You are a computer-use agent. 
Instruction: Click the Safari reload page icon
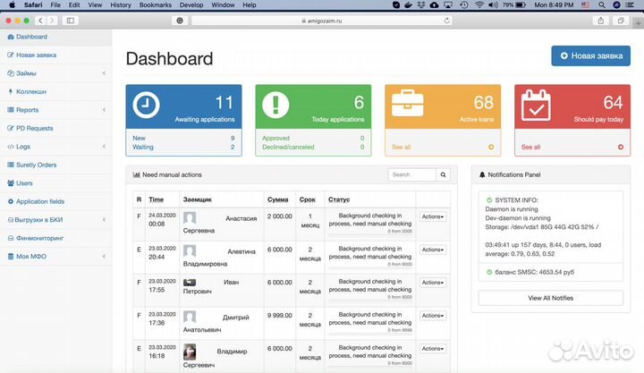point(447,20)
